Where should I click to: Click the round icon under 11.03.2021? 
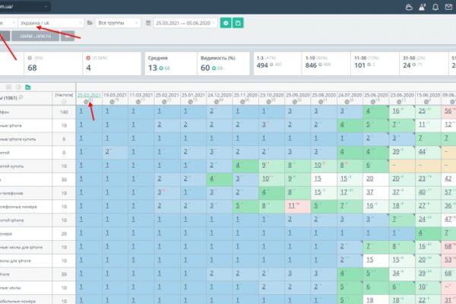click(138, 102)
